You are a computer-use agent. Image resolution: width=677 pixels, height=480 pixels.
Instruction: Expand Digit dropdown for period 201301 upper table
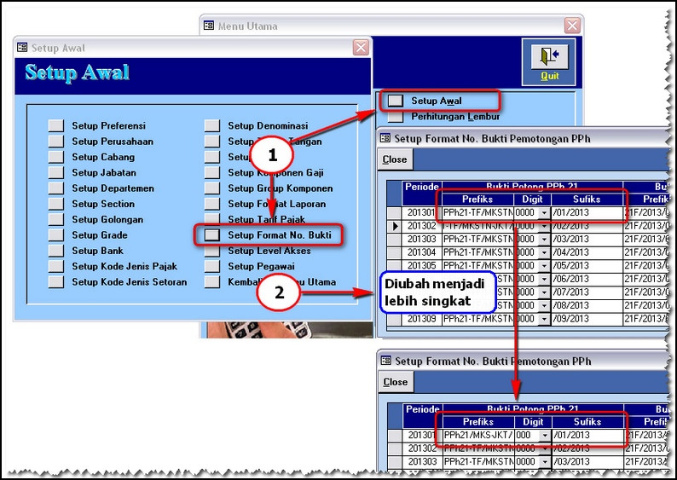coord(545,213)
